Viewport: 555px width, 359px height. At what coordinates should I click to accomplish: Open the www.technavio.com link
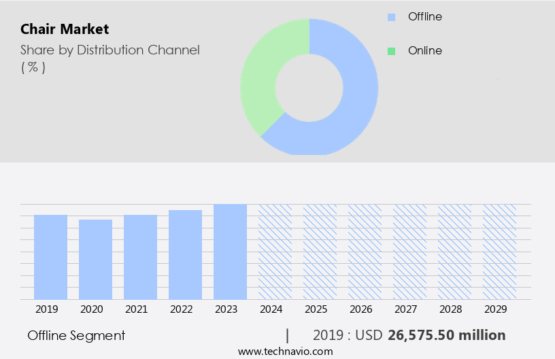tap(286, 352)
